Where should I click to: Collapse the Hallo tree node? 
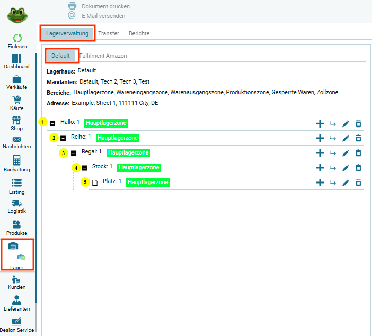(52, 123)
